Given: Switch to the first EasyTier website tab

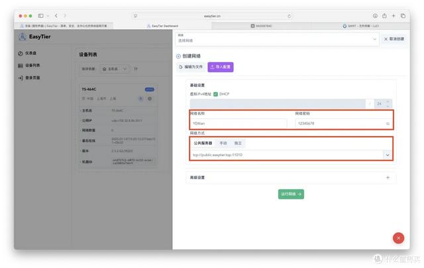Looking at the screenshot, I should click(64, 26).
